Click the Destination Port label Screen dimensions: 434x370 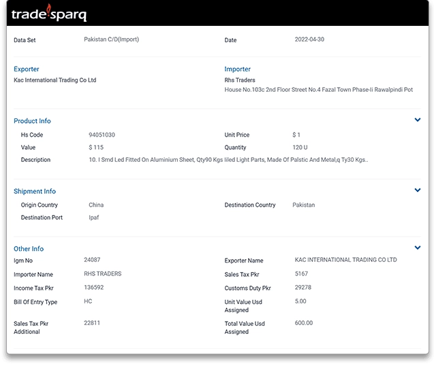42,218
